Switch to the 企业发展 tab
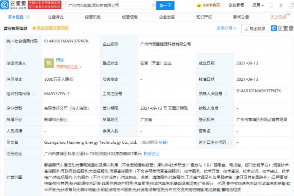Image resolution: width=294 pixels, height=196 pixels. click(x=167, y=17)
